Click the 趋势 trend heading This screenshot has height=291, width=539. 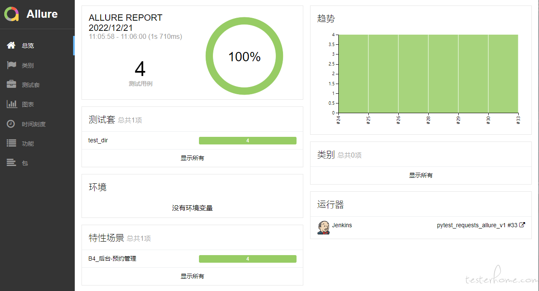pos(326,19)
